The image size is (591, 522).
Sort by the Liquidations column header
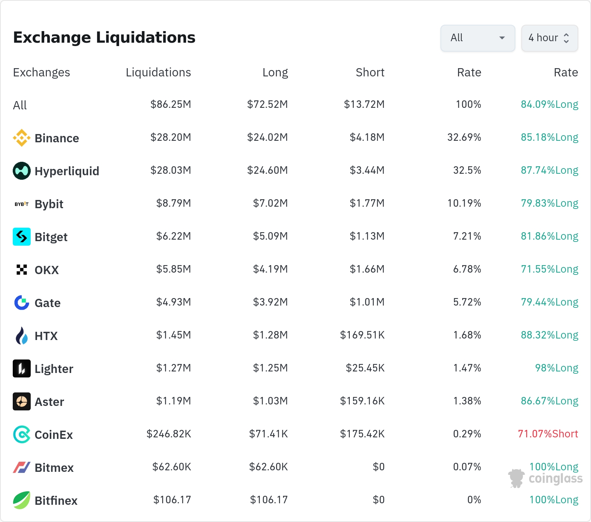click(158, 72)
